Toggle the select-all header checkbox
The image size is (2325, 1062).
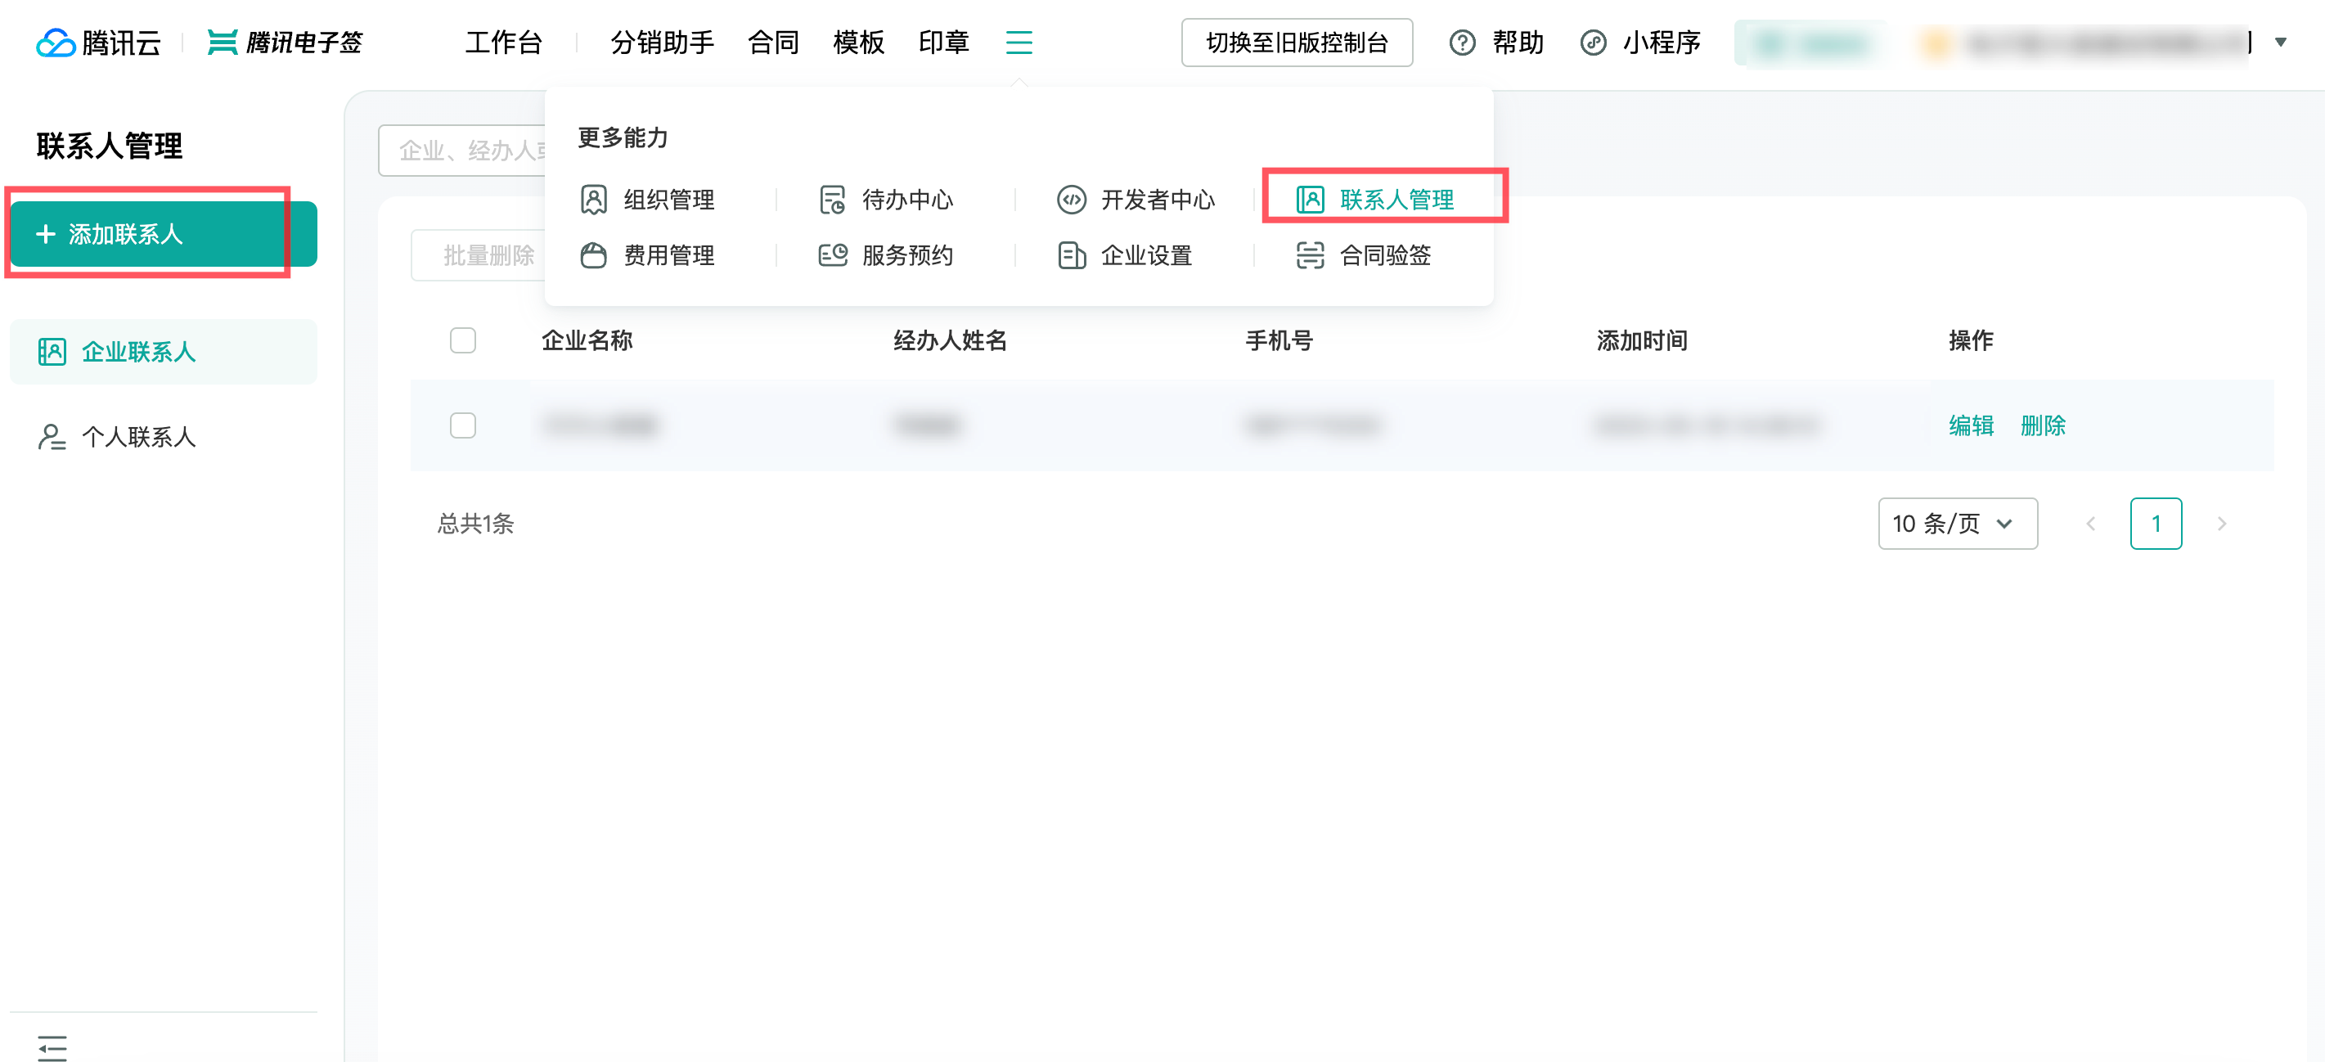[x=462, y=340]
